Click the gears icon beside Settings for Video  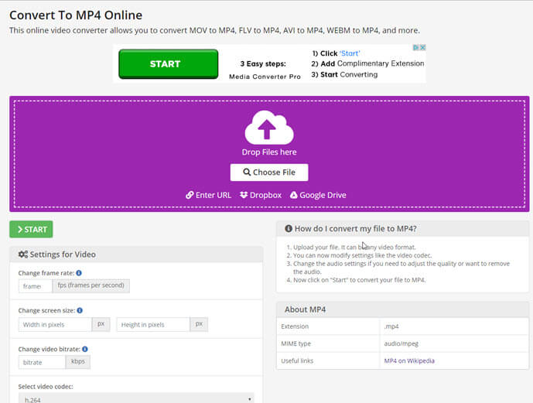(x=23, y=254)
